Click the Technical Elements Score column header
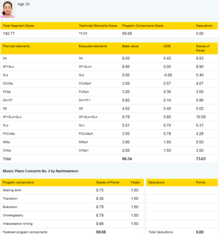 point(98,26)
